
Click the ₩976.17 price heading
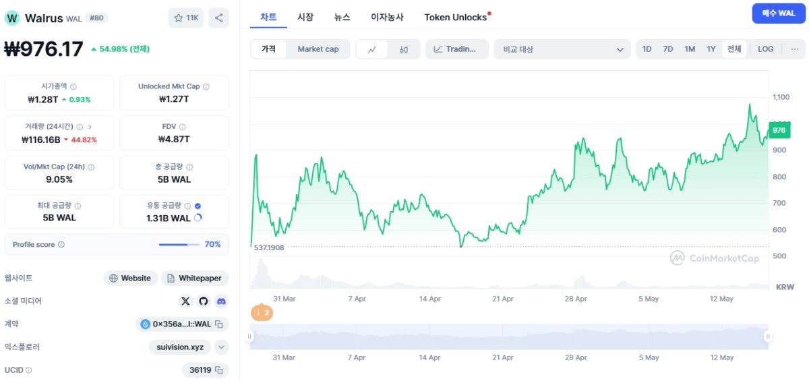pyautogui.click(x=44, y=49)
